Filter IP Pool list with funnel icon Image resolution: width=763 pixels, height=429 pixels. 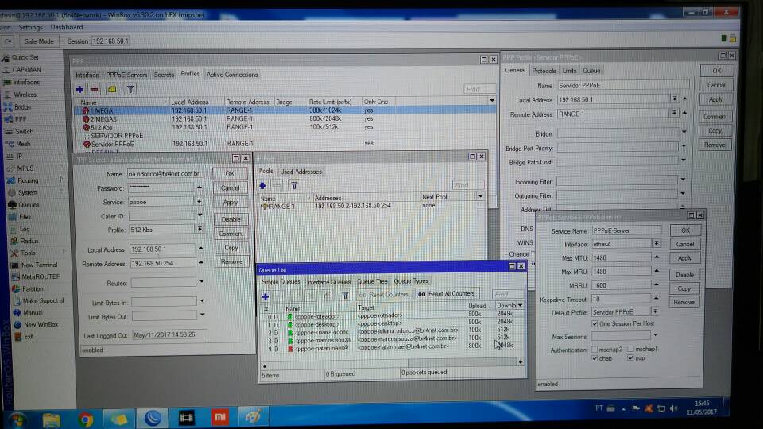(x=294, y=186)
